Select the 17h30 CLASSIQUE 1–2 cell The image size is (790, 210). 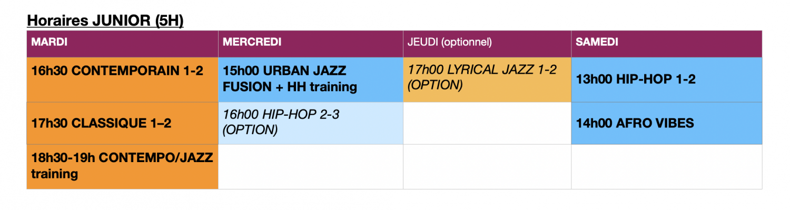click(x=122, y=123)
